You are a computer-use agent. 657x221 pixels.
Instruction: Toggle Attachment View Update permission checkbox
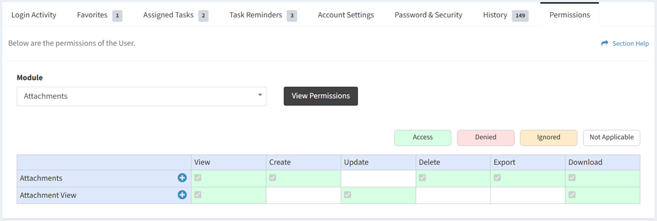pyautogui.click(x=347, y=195)
